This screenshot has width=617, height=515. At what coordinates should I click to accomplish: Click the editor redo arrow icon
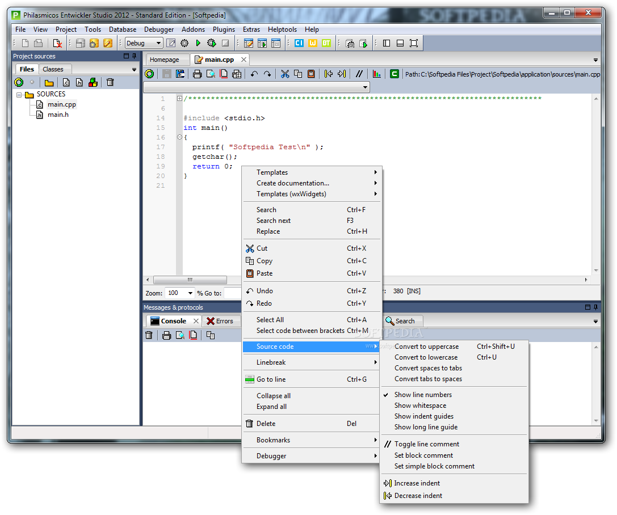coord(267,74)
